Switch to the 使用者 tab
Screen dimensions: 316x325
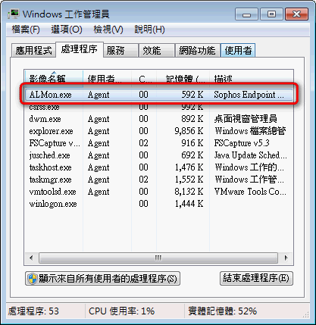238,50
